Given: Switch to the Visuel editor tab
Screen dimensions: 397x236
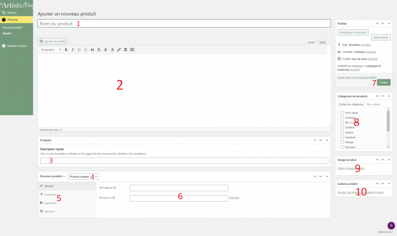Looking at the screenshot, I should [311, 43].
